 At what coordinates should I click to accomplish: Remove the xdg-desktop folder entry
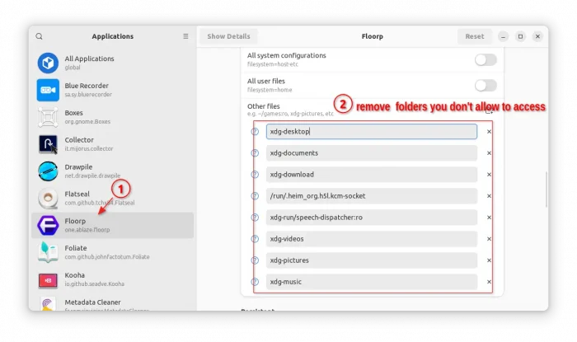[489, 132]
